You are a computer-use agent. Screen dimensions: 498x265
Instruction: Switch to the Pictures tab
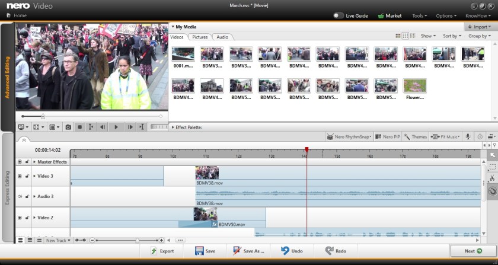point(200,37)
